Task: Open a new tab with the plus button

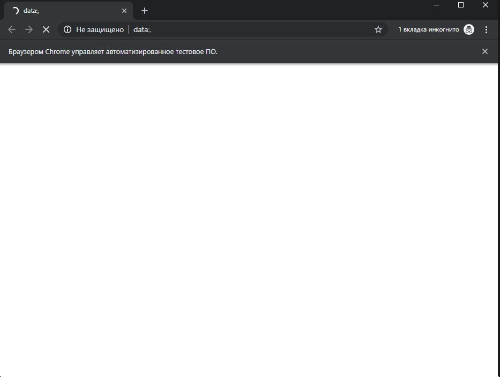Action: (x=144, y=11)
